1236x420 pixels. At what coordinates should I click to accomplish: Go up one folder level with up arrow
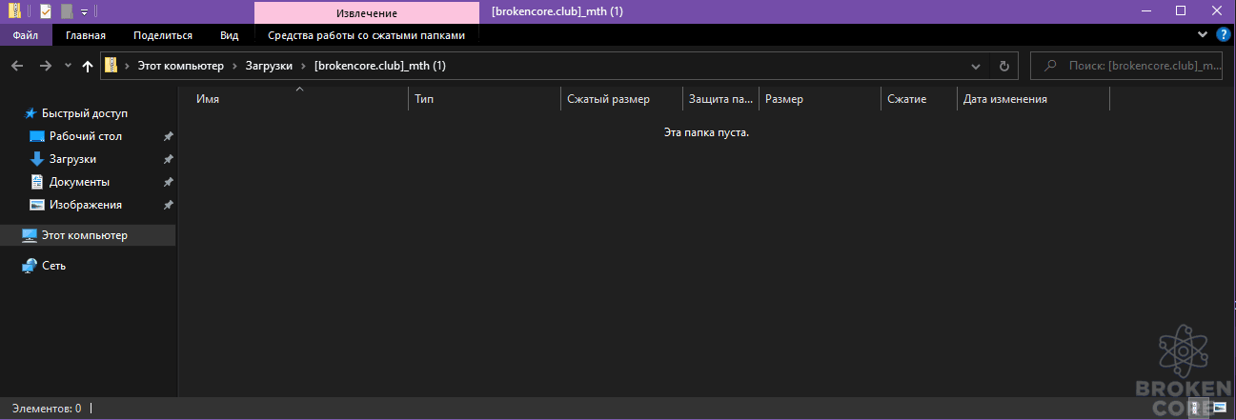[x=88, y=66]
